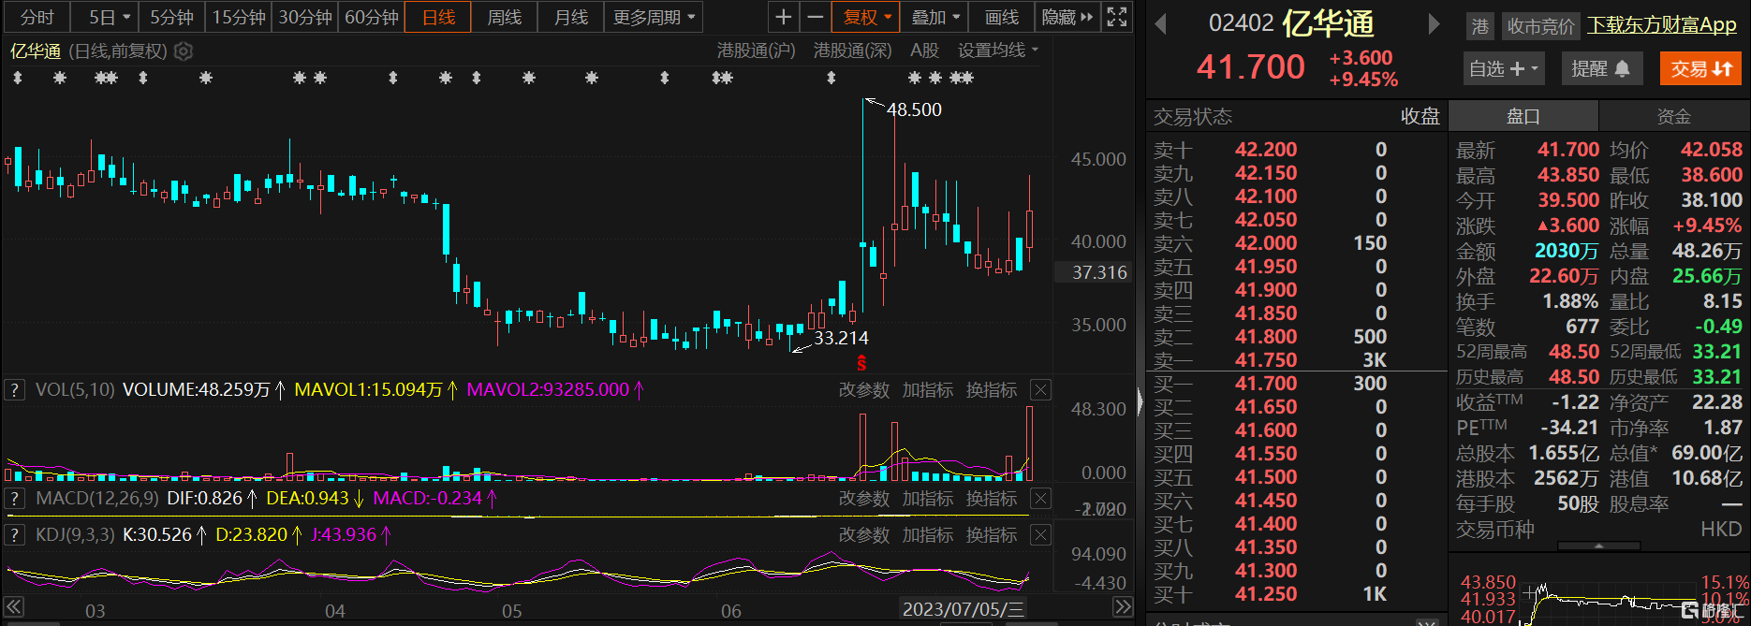The image size is (1751, 626).
Task: Click 下载东方财富App link
Action: point(1662,25)
